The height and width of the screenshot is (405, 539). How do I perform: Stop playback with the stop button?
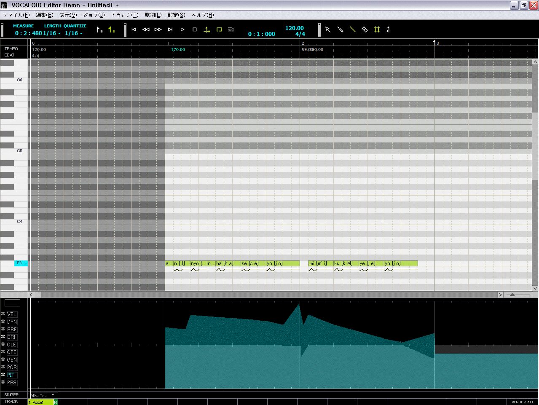195,30
